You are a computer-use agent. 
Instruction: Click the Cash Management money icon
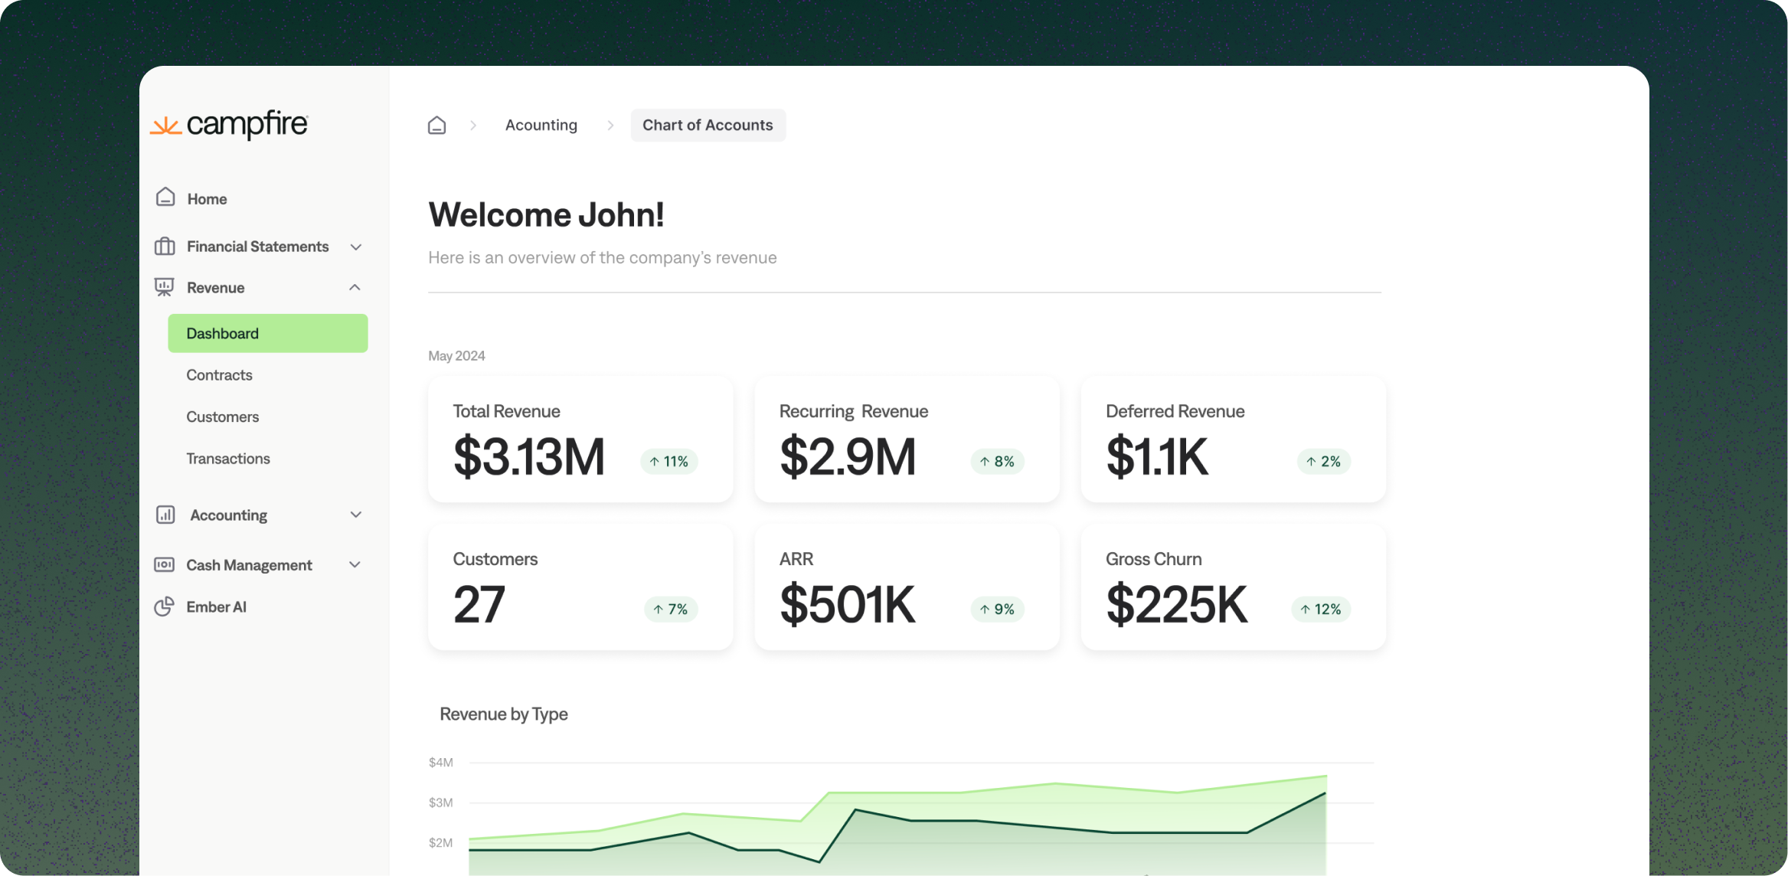tap(164, 564)
